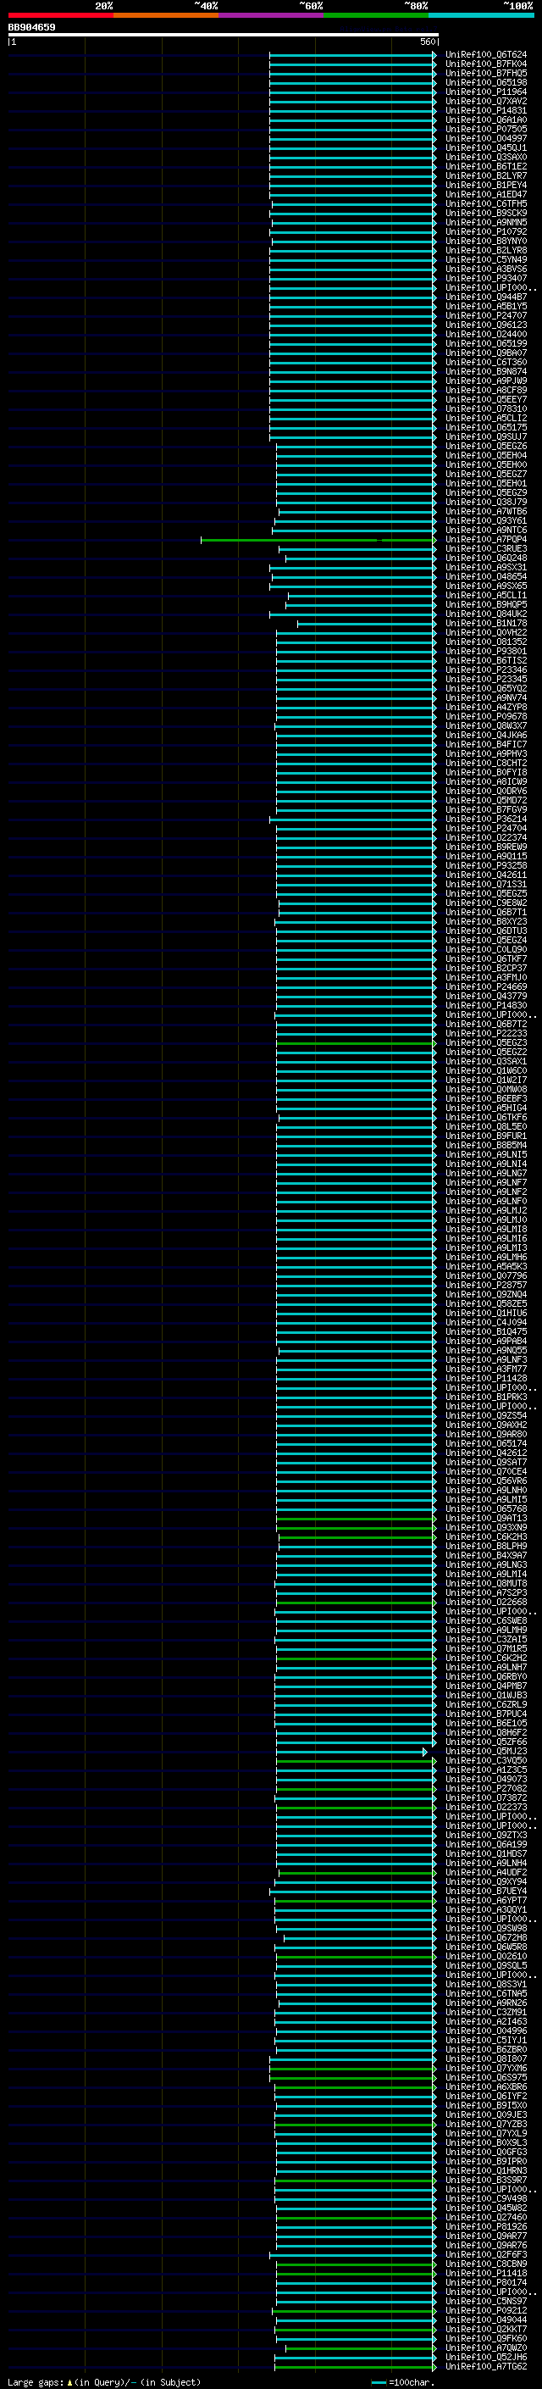Viewport: 542px width, 2389px height.
Task: Select hit label UniRef100_Q45QJ1
Action: 486,147
